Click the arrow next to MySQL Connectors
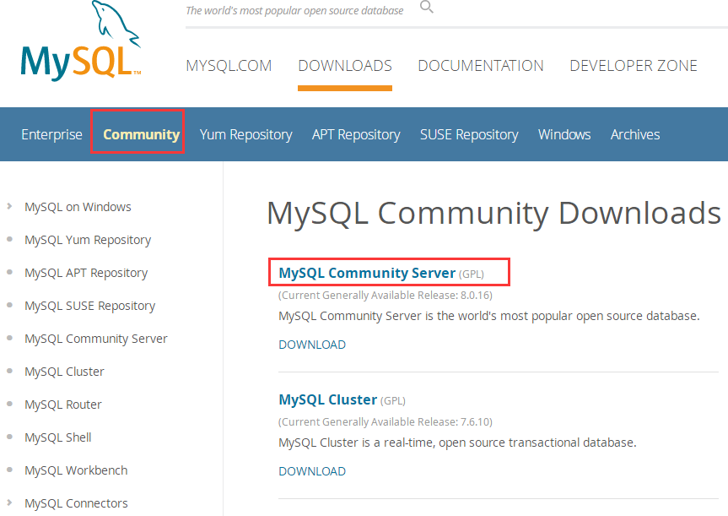Image resolution: width=728 pixels, height=516 pixels. (10, 502)
